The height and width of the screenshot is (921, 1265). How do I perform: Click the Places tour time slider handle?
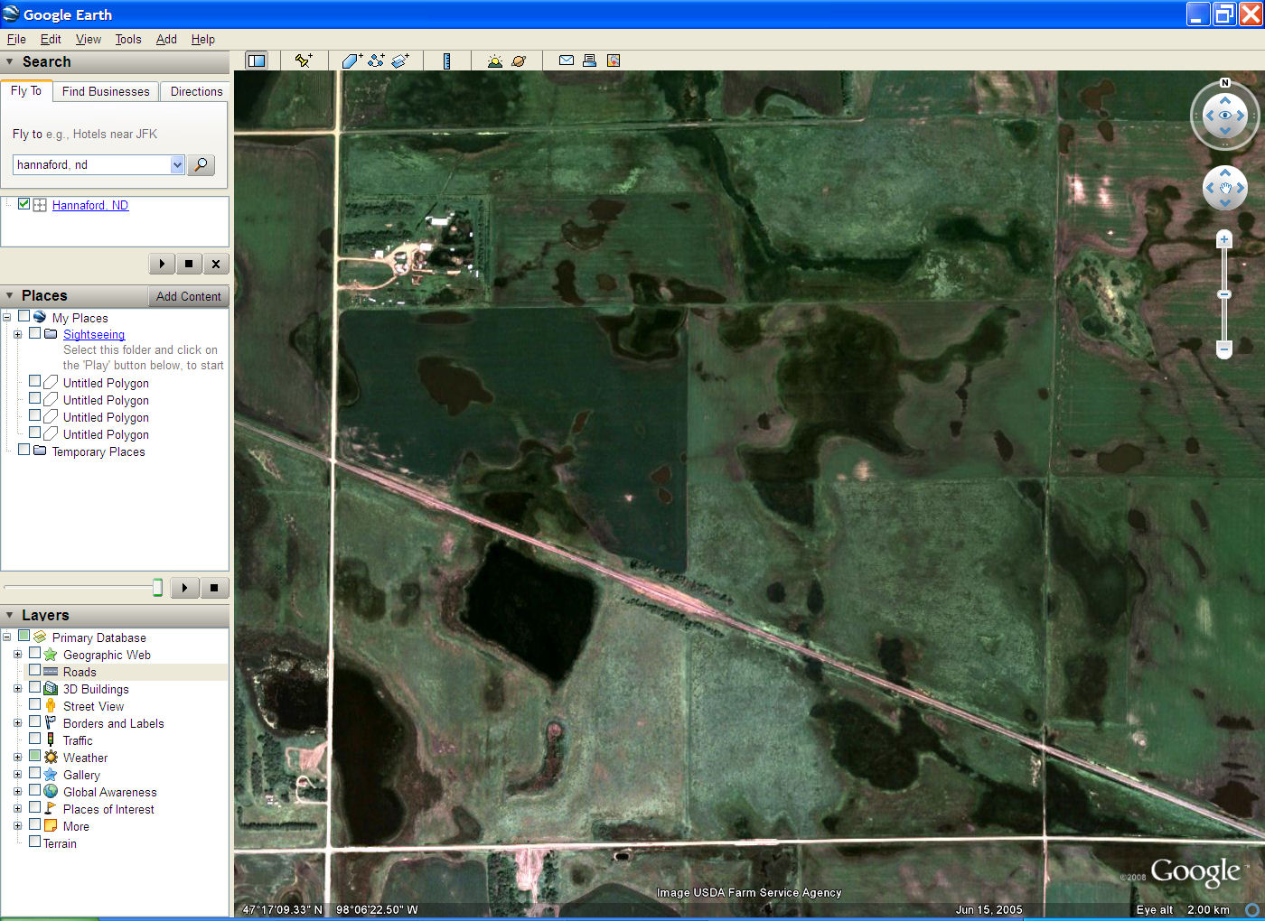(157, 588)
